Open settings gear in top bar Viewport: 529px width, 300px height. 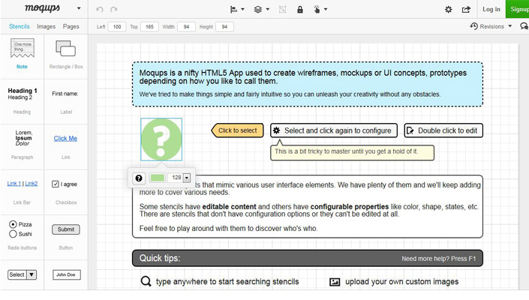point(449,10)
